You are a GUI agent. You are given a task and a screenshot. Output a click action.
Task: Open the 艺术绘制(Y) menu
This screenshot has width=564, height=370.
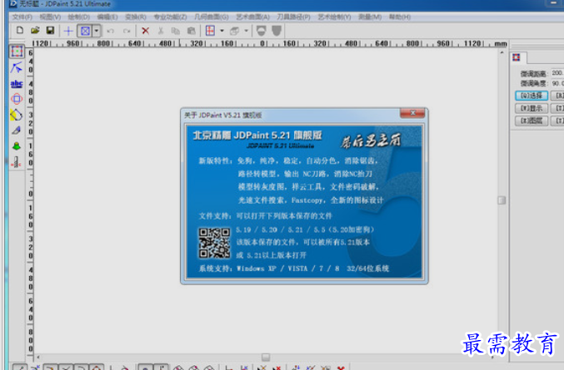click(334, 17)
